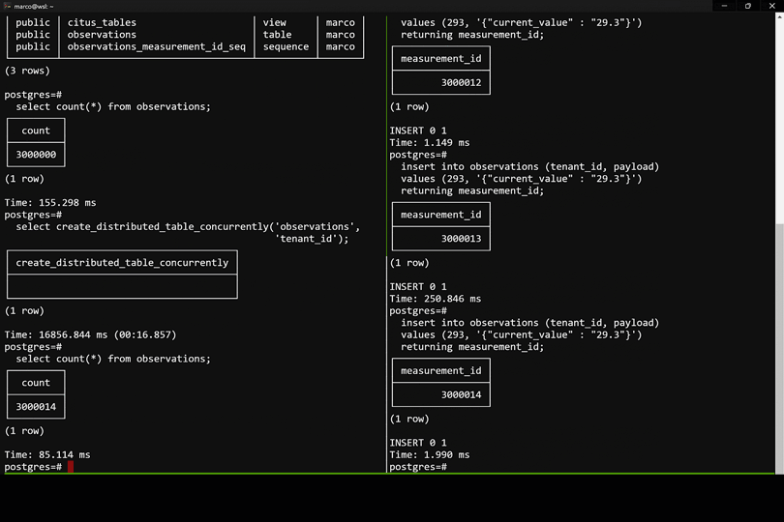Click the citus_tables row name
This screenshot has width=784, height=522.
pos(102,22)
